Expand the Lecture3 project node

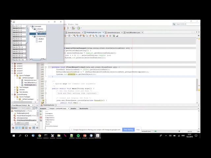(x=13, y=68)
